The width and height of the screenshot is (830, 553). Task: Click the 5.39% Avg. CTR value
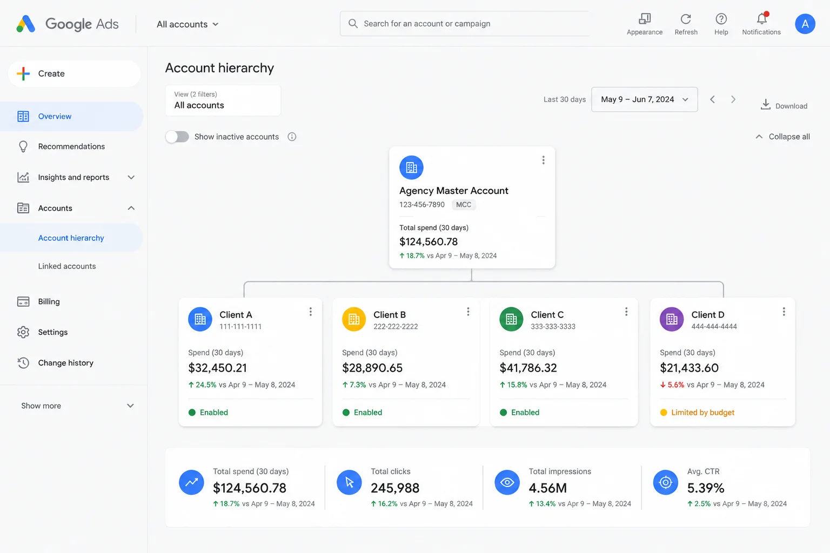(706, 488)
